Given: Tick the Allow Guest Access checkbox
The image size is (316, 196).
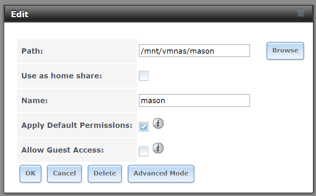Looking at the screenshot, I should click(144, 151).
